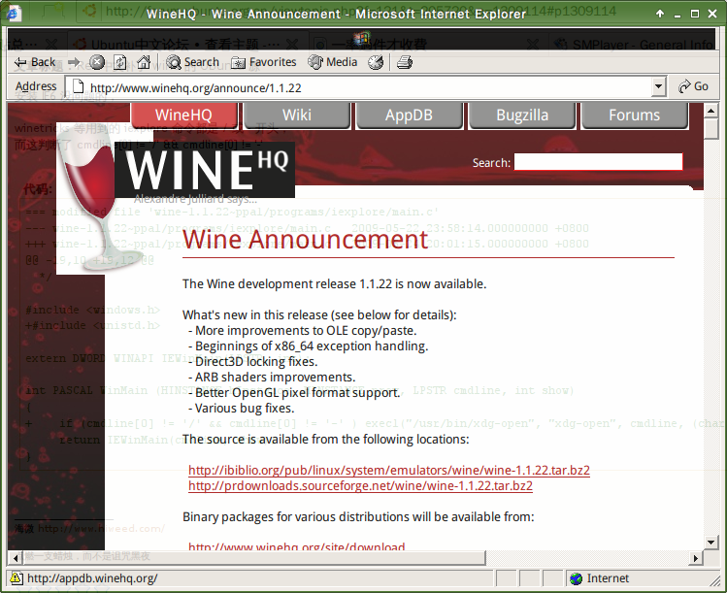
Task: Click vertical scrollbar down arrow
Action: 710,542
